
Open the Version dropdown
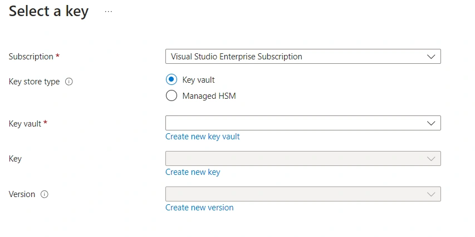303,194
